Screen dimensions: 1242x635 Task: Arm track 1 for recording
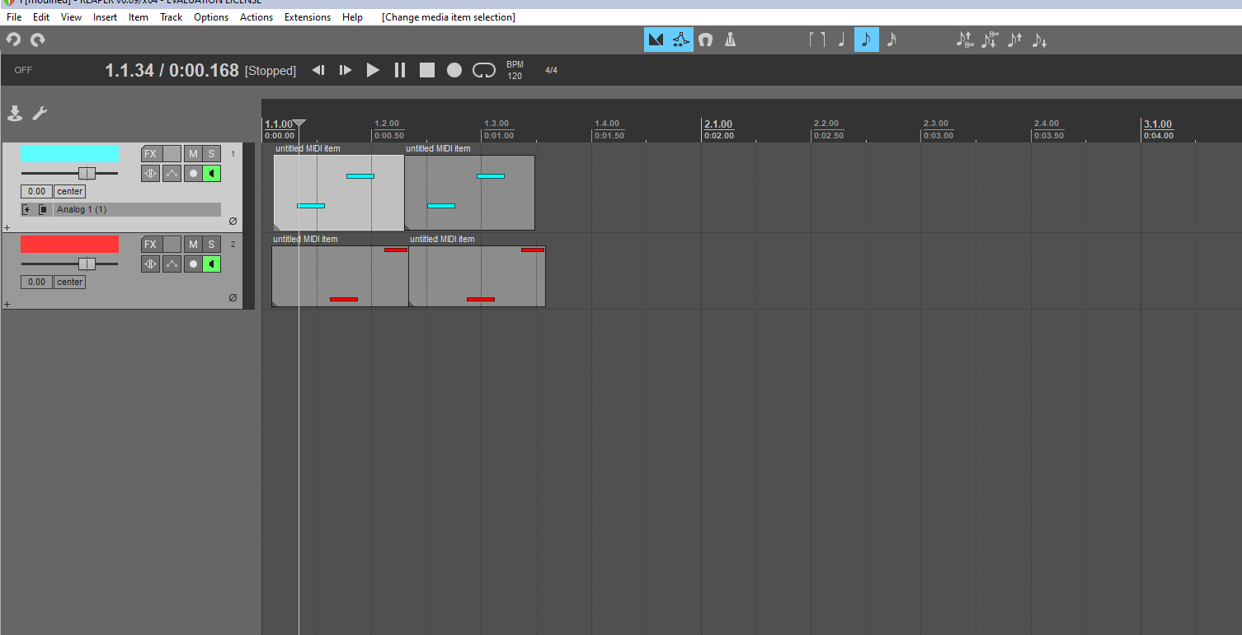[193, 173]
